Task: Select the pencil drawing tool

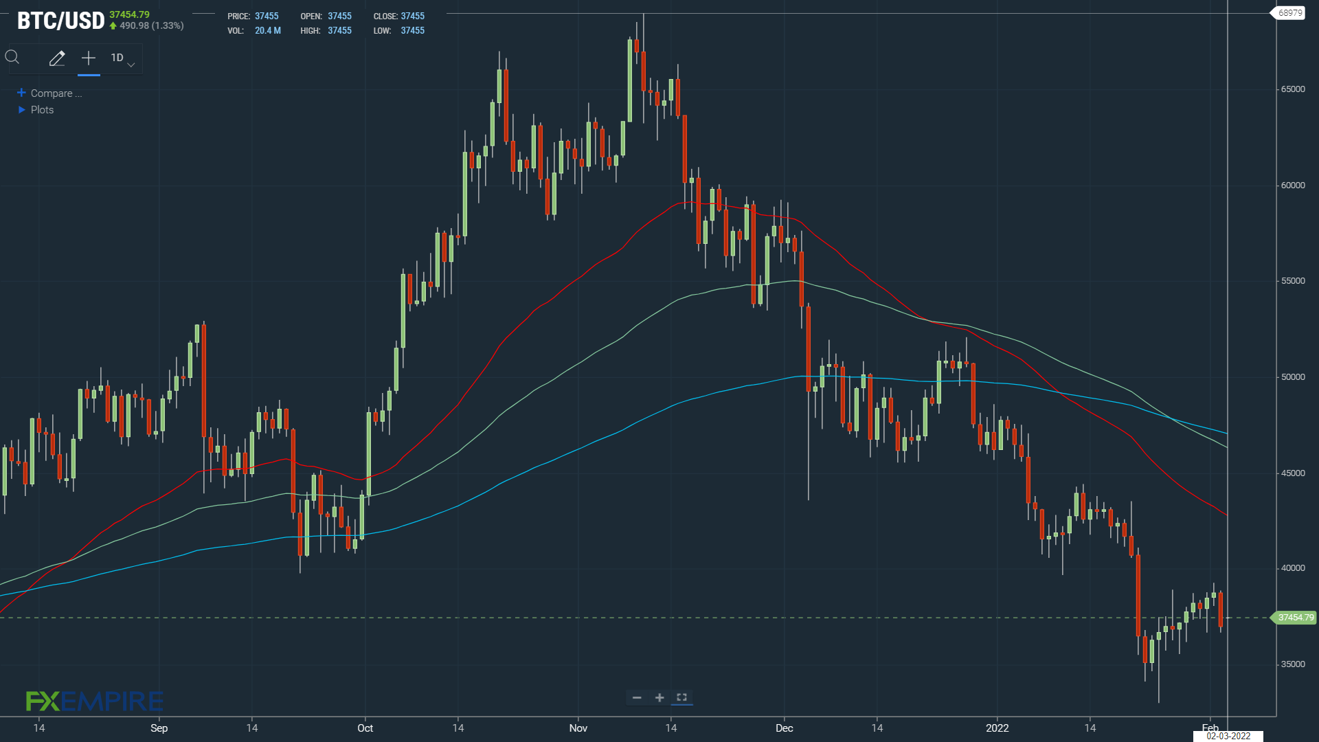Action: pos(57,58)
